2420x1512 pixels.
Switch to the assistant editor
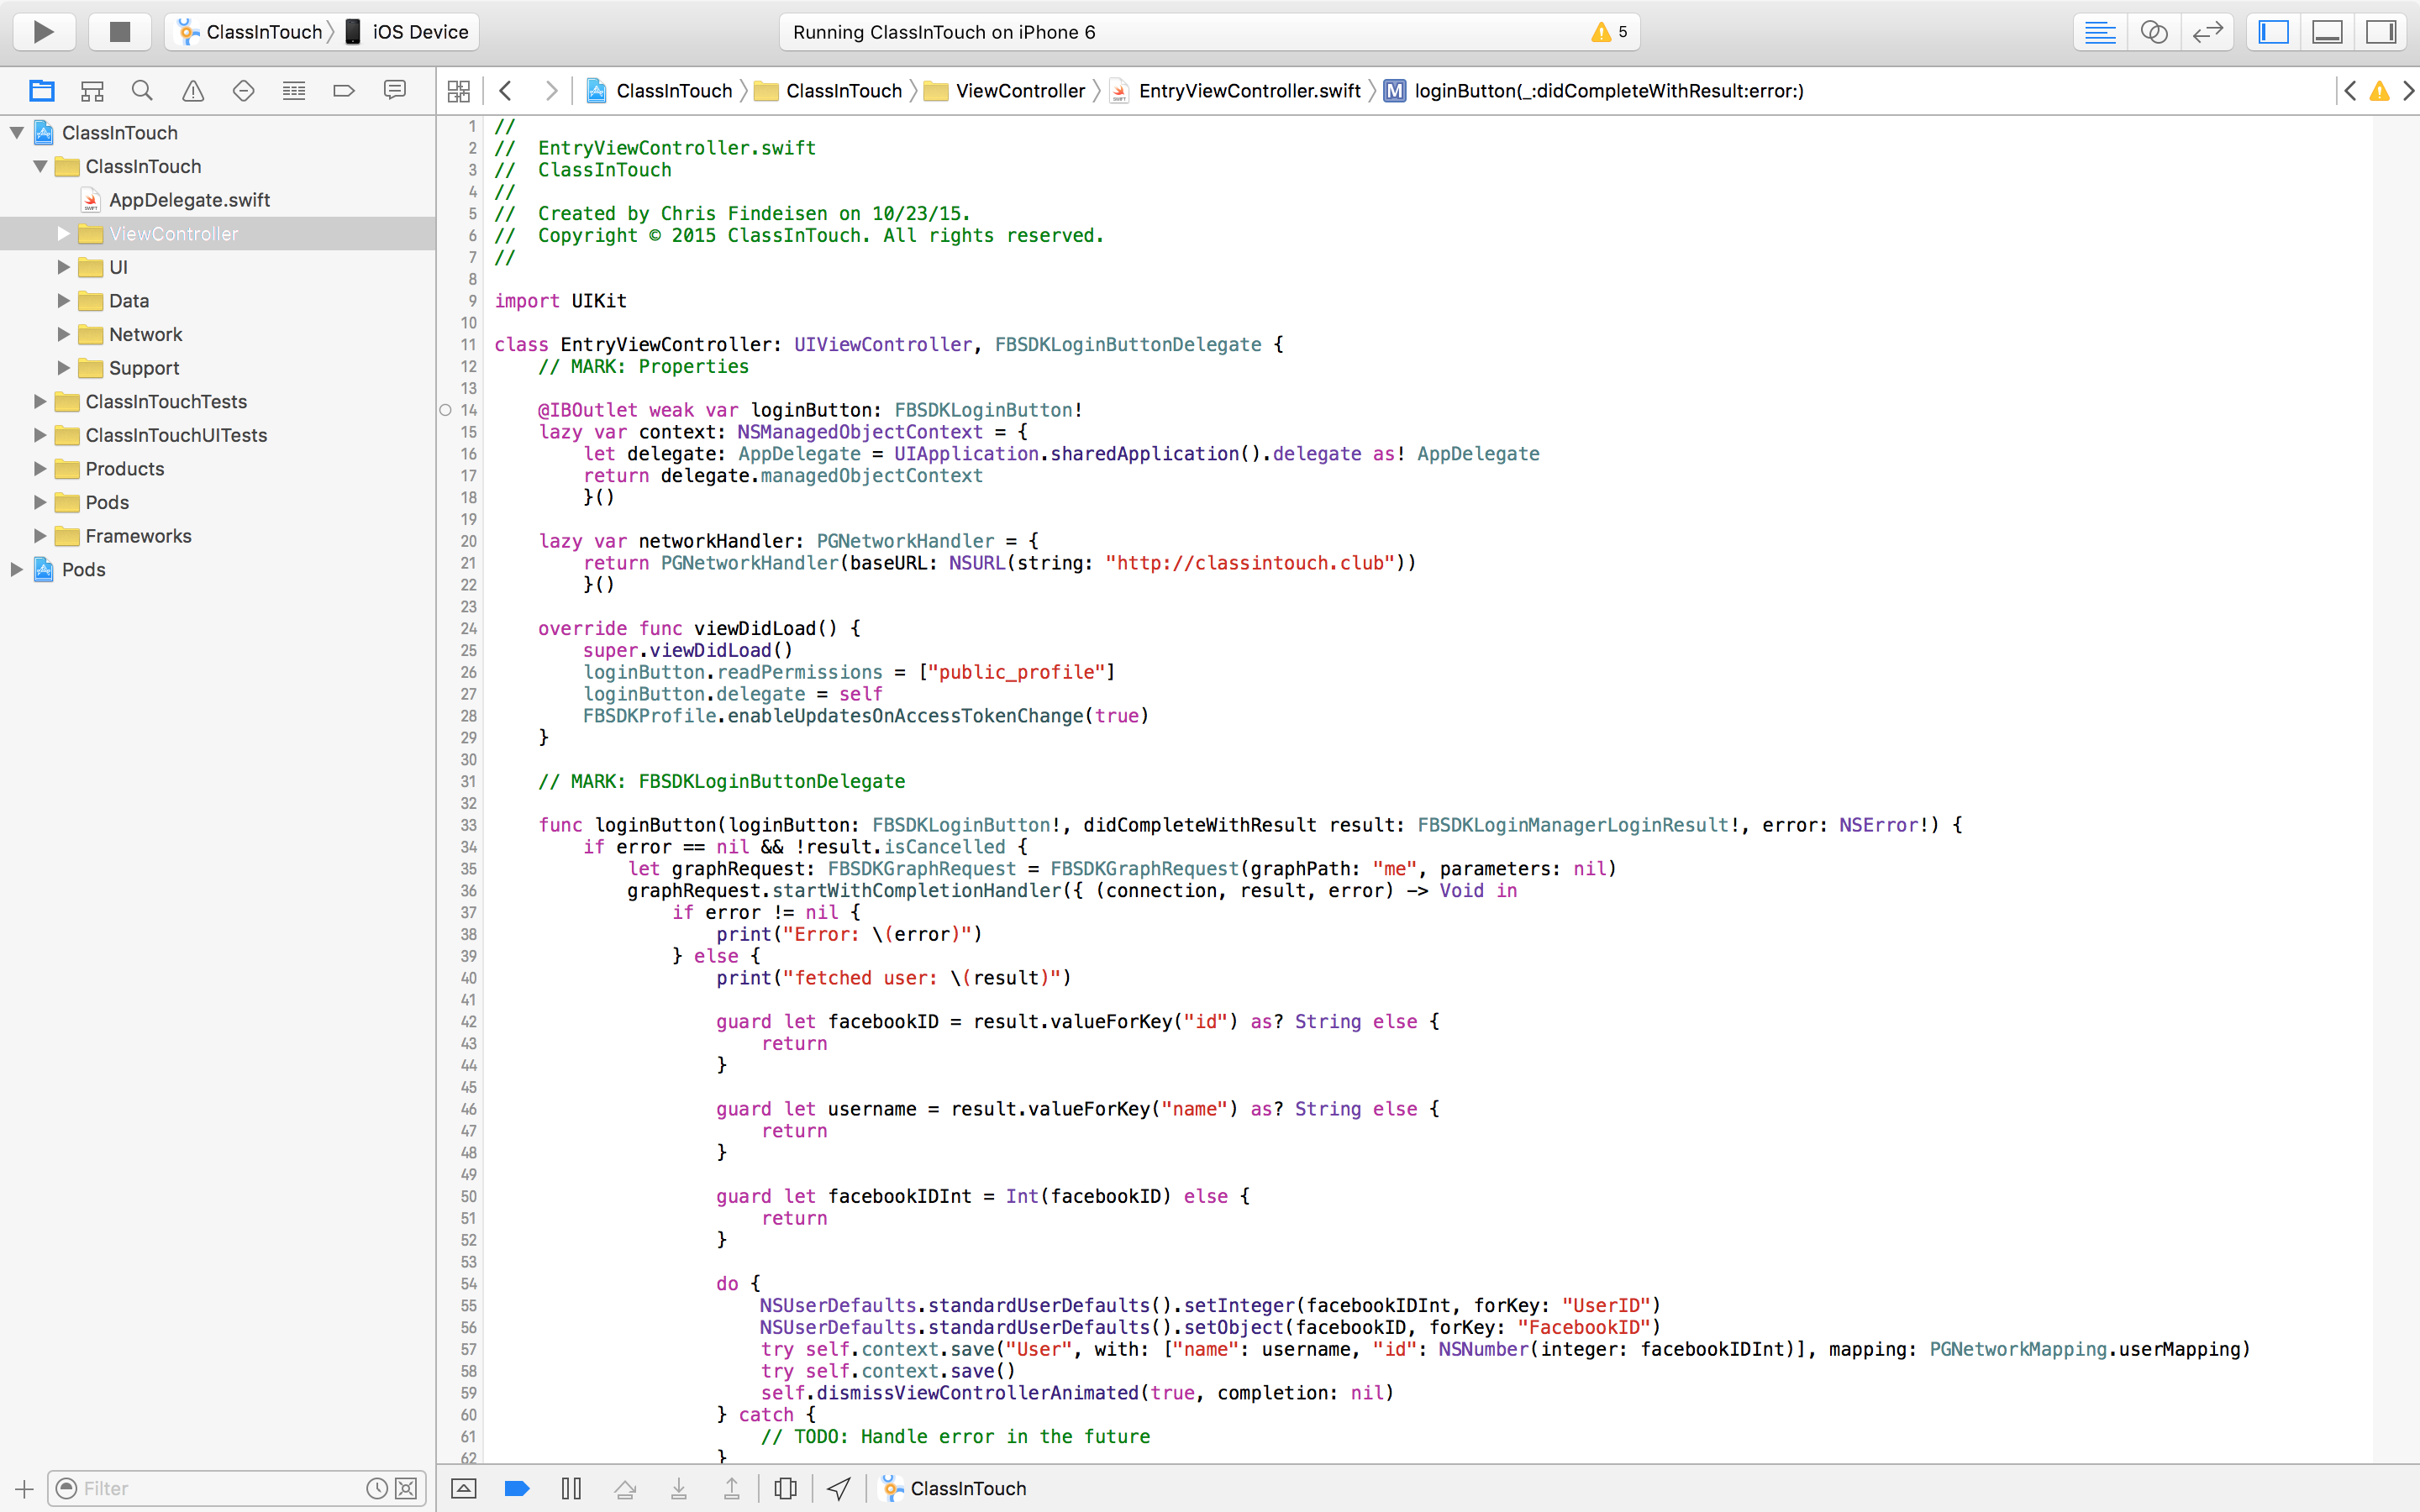[2153, 32]
